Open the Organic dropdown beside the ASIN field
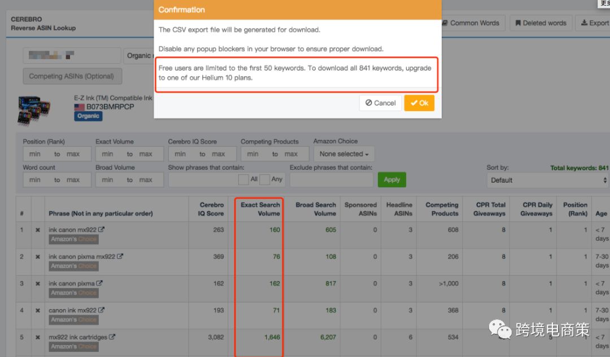The image size is (610, 357). point(138,55)
